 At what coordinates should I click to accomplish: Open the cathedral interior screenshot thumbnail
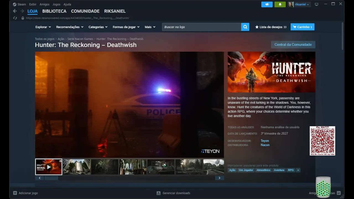coord(133,167)
